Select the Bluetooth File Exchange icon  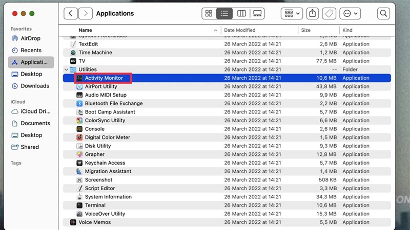point(79,103)
